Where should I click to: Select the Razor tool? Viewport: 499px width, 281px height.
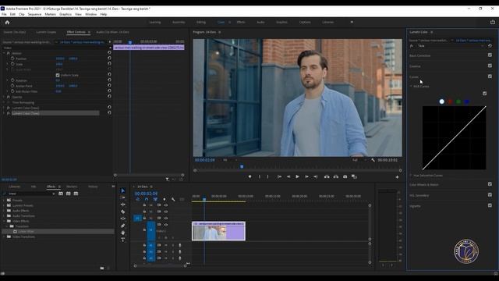[x=123, y=212]
